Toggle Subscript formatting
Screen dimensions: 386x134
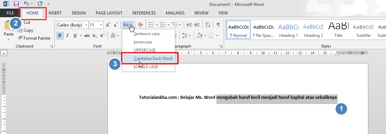(95, 35)
